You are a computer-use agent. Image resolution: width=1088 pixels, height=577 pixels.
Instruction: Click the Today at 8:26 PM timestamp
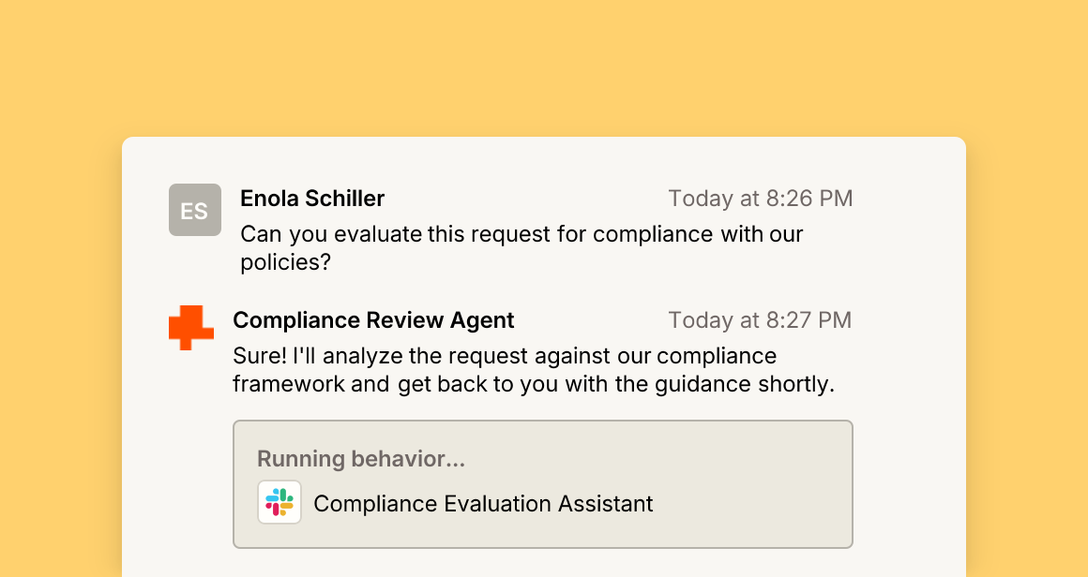(x=761, y=198)
